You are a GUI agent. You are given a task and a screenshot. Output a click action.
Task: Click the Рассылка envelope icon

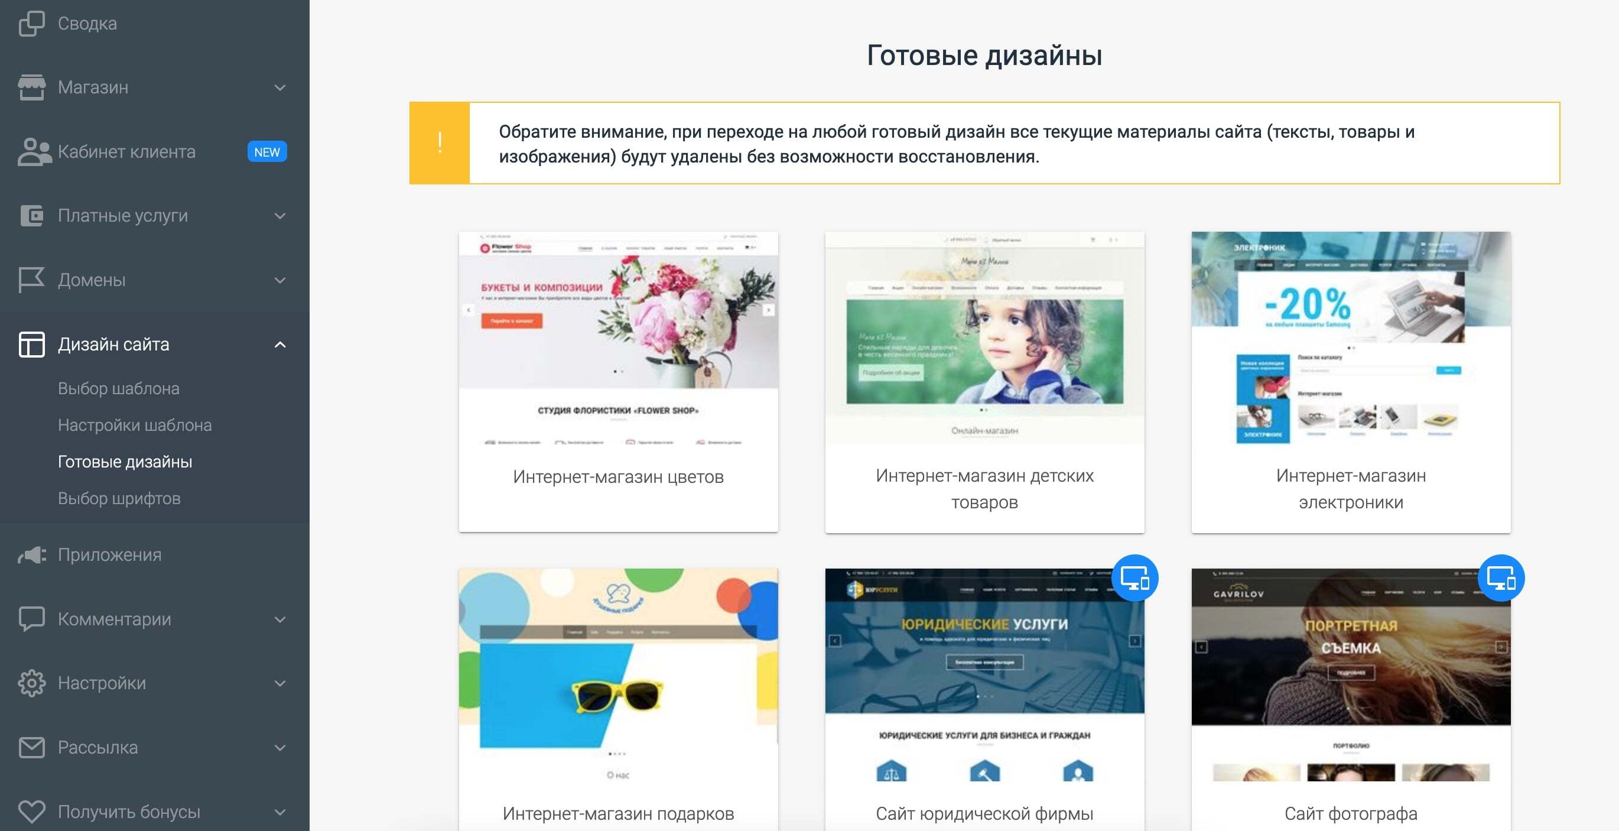[x=31, y=748]
